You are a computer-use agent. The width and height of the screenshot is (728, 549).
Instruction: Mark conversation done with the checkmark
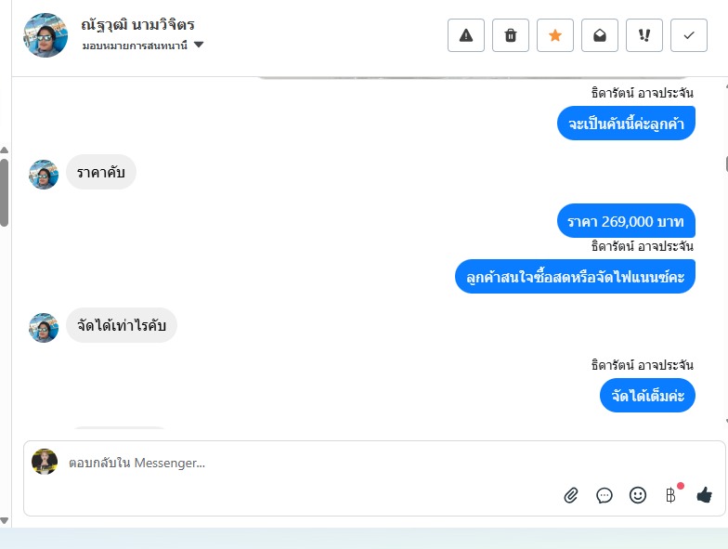click(x=689, y=35)
